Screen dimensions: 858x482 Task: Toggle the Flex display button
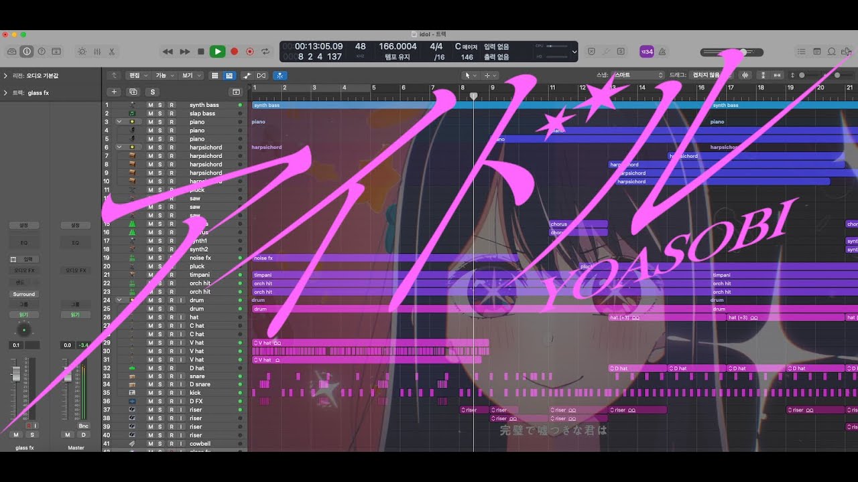click(x=261, y=76)
